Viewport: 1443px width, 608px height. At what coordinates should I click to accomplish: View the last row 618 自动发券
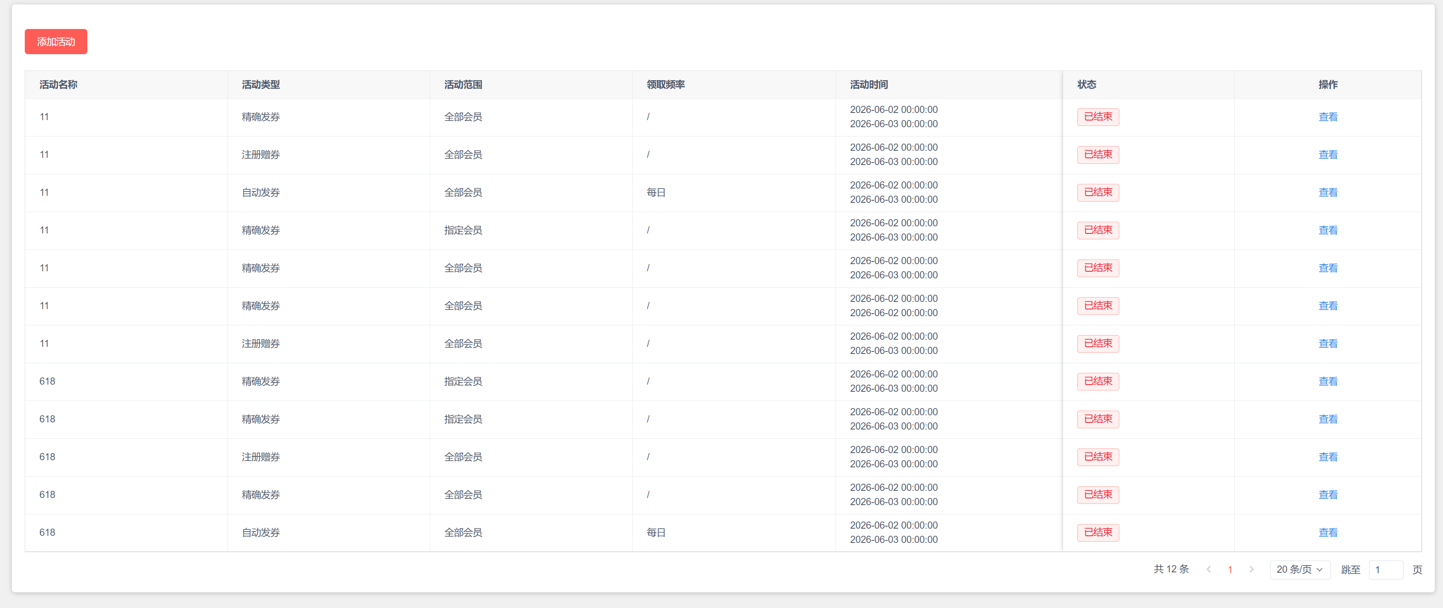[1328, 532]
